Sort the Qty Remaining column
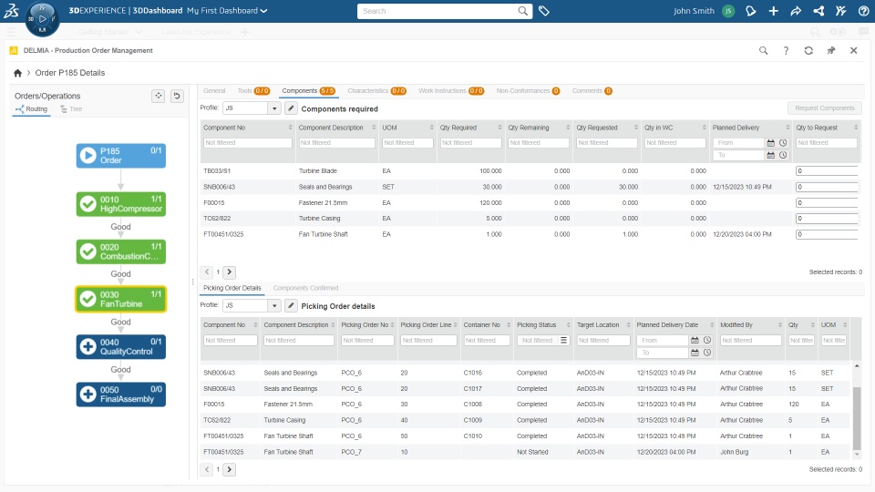Image resolution: width=875 pixels, height=492 pixels. pos(568,128)
